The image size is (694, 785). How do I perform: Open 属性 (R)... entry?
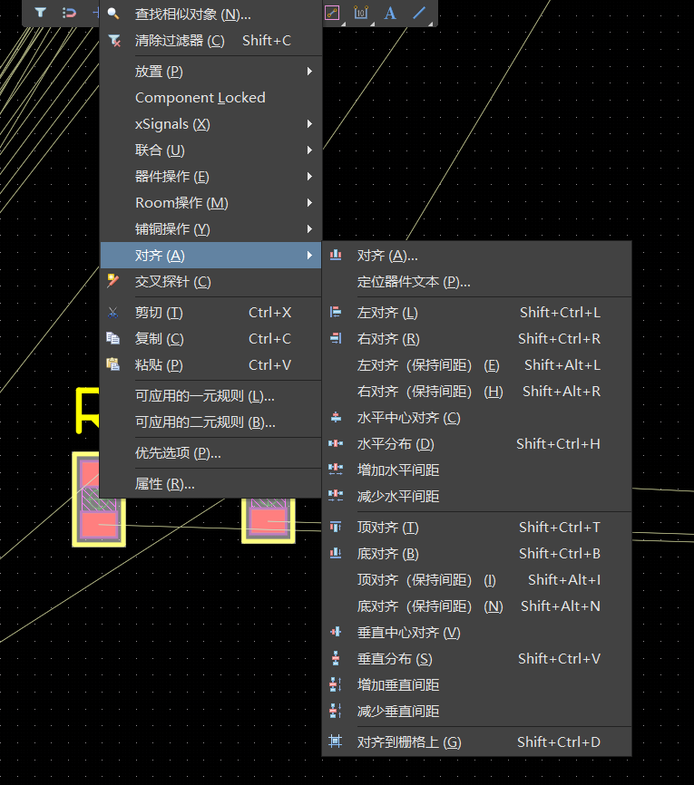point(210,484)
